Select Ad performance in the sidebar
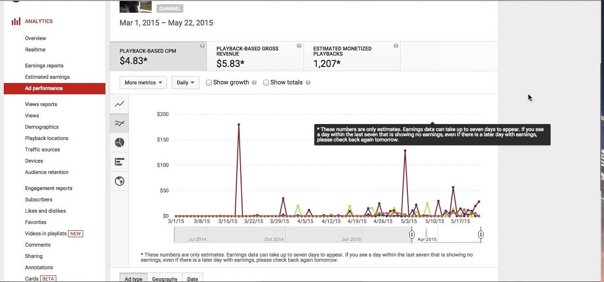Image resolution: width=604 pixels, height=282 pixels. pyautogui.click(x=54, y=88)
